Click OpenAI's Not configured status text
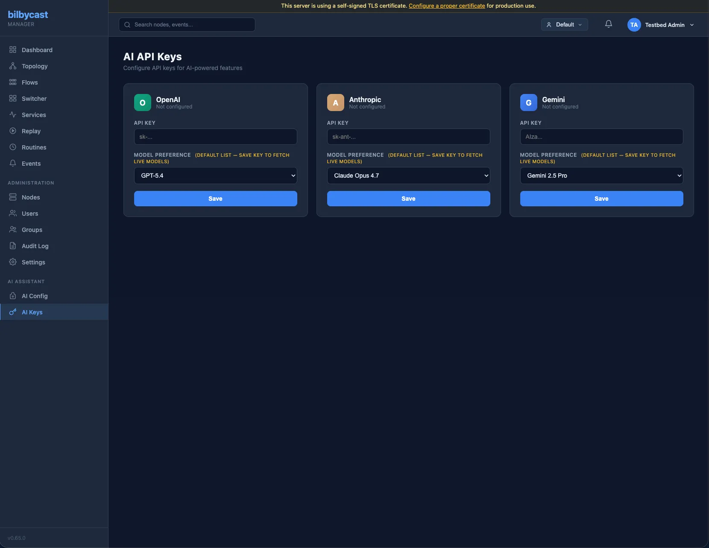Image resolution: width=709 pixels, height=548 pixels. coord(174,107)
